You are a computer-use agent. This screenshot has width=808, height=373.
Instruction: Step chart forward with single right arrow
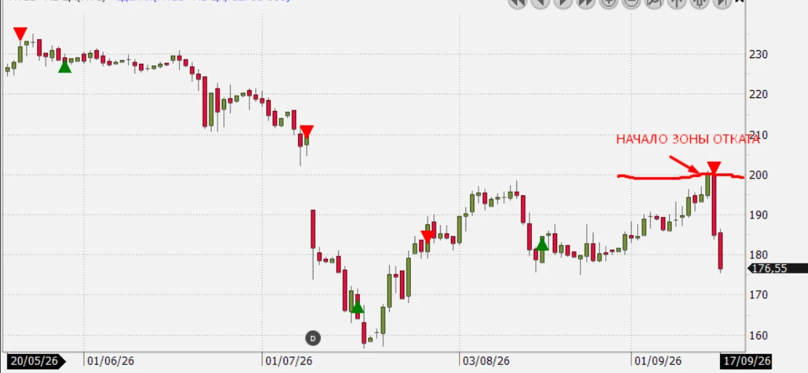click(563, 3)
